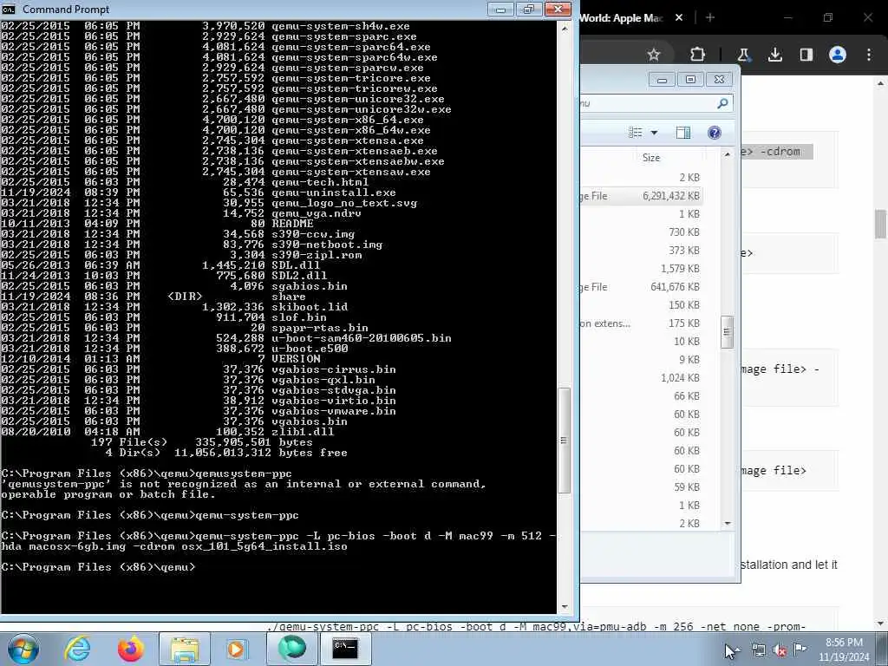Select the World: Apple Mac tab
The height and width of the screenshot is (666, 888).
tap(621, 18)
